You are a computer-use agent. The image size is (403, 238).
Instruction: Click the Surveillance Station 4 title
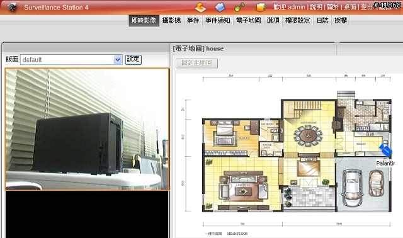pos(56,7)
